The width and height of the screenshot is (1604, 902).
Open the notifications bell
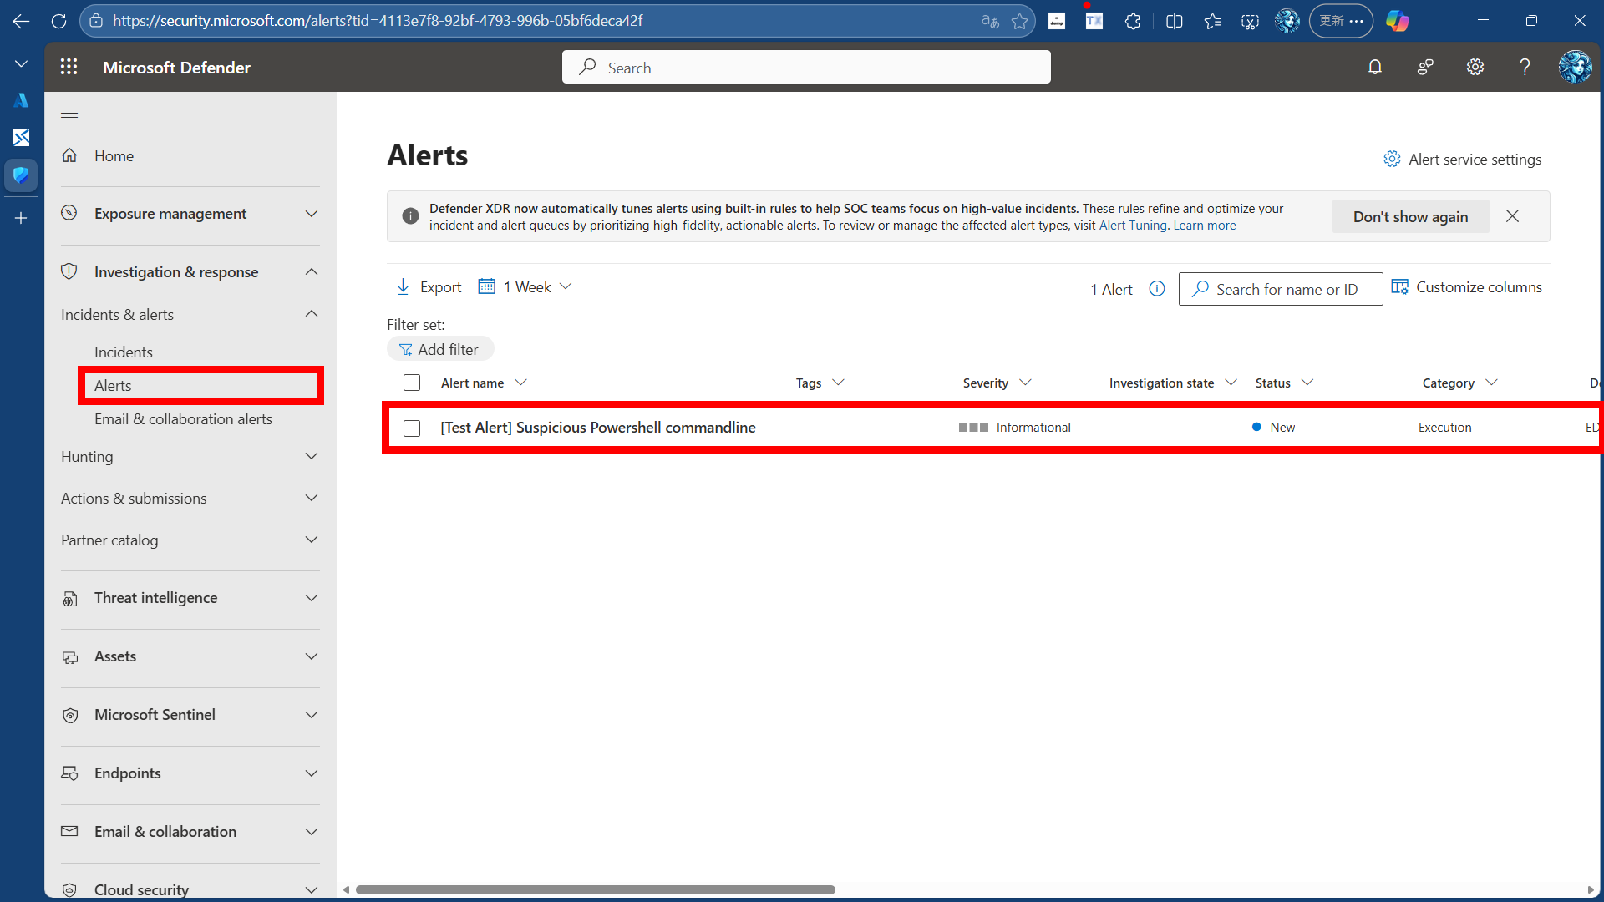tap(1374, 67)
